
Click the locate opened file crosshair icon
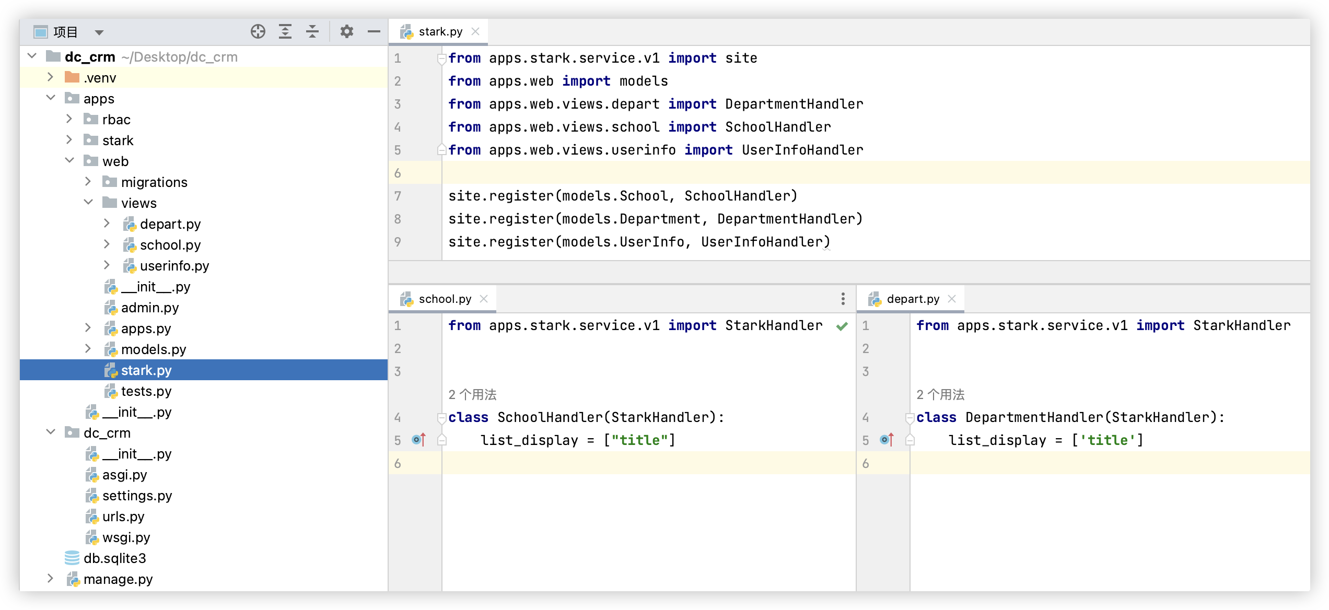pos(258,32)
